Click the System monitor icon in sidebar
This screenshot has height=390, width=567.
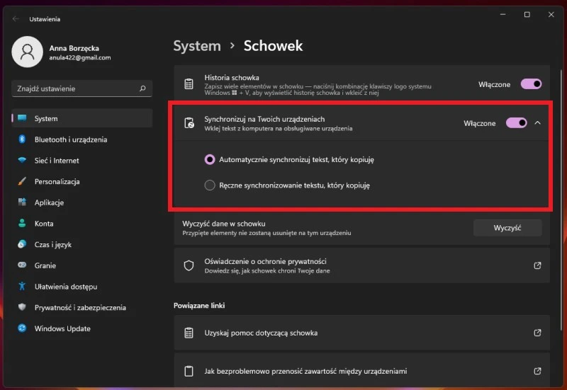tap(22, 118)
